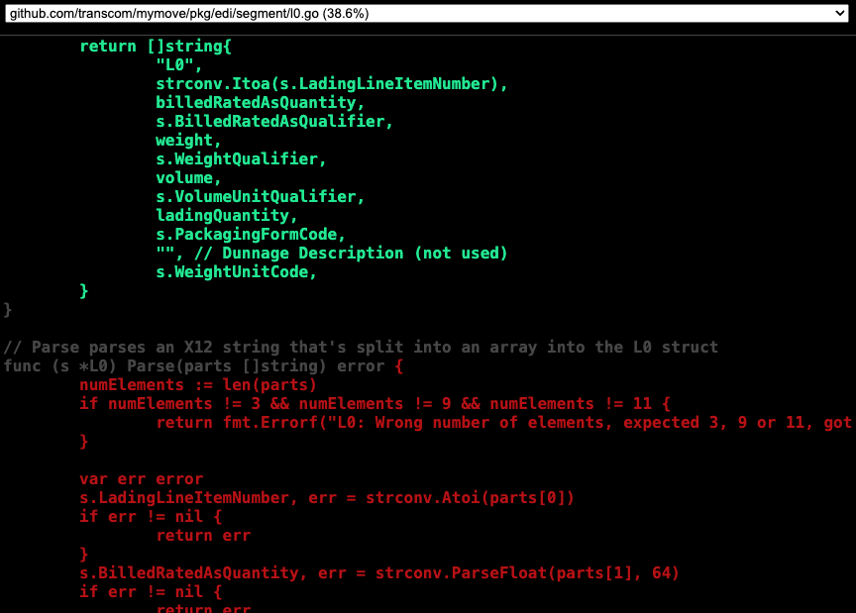Click the strconv.Itoa(s.LadingLineItemNumber) line
856x613 pixels.
(x=331, y=84)
